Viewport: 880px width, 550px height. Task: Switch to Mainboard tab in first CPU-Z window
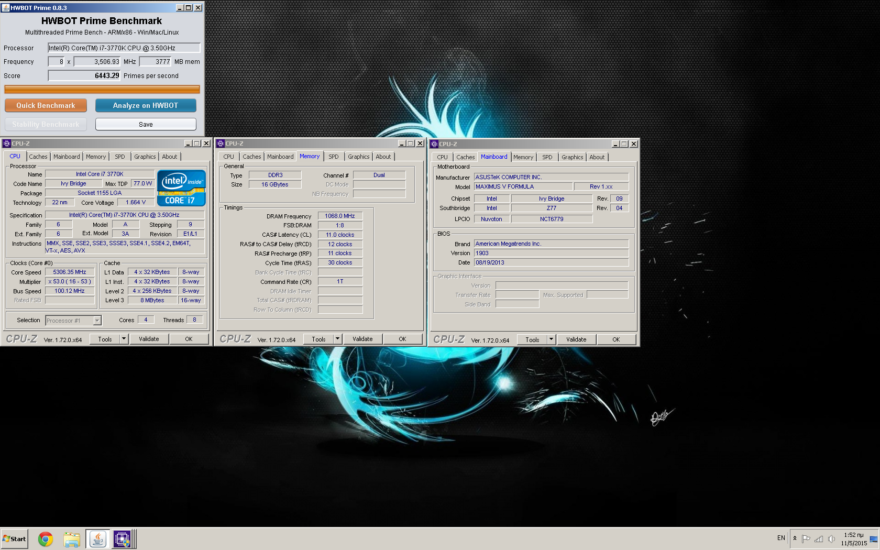coord(67,157)
